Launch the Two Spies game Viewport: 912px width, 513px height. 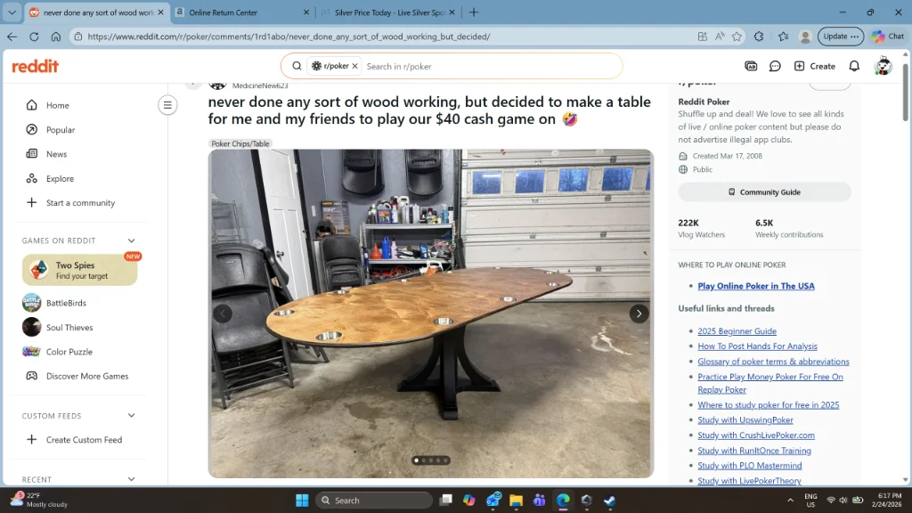tap(80, 270)
